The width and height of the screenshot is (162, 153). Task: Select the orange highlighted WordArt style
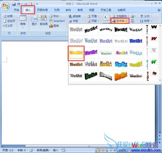[76, 53]
